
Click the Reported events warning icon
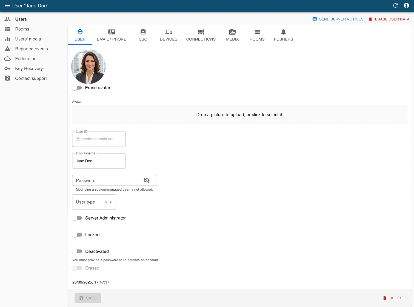(7, 49)
